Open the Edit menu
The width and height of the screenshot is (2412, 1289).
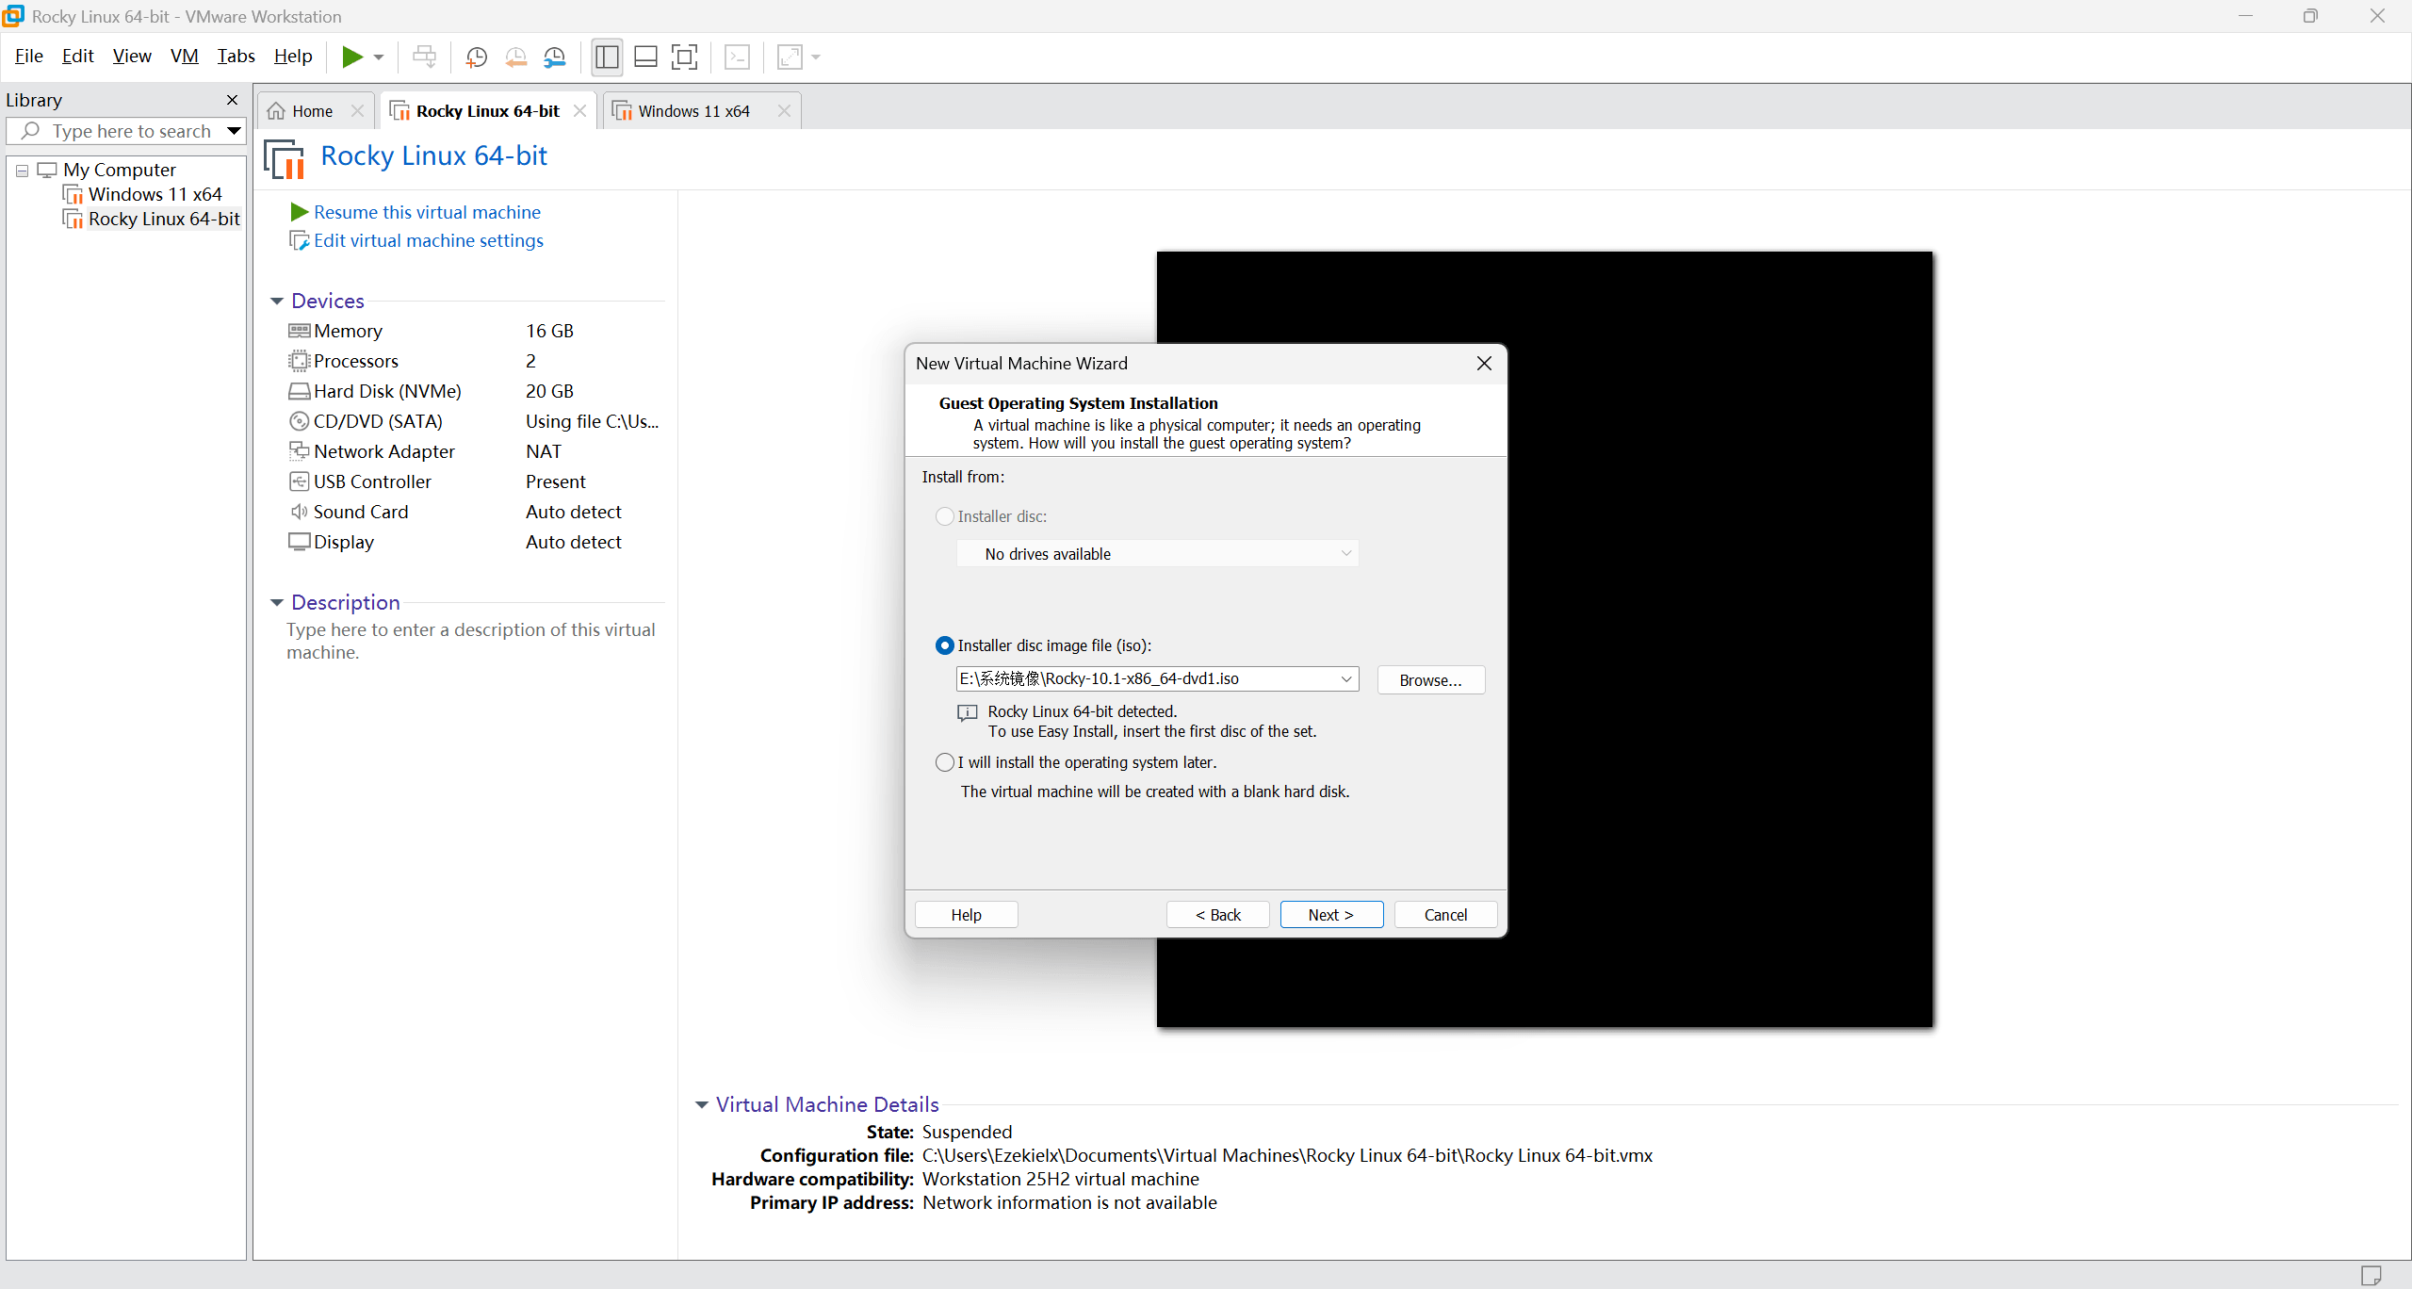(77, 57)
